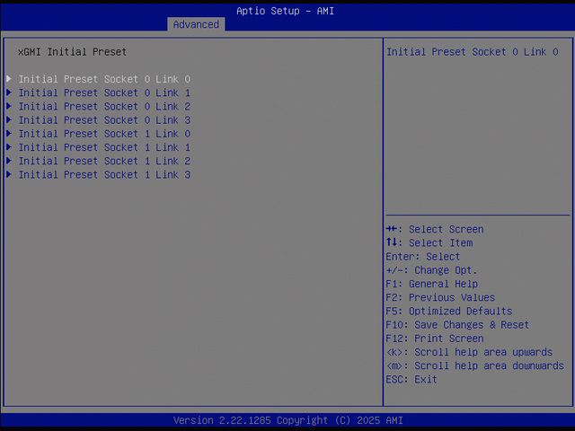Click the 'Select Screen' key hint
The width and height of the screenshot is (575, 431).
point(435,230)
